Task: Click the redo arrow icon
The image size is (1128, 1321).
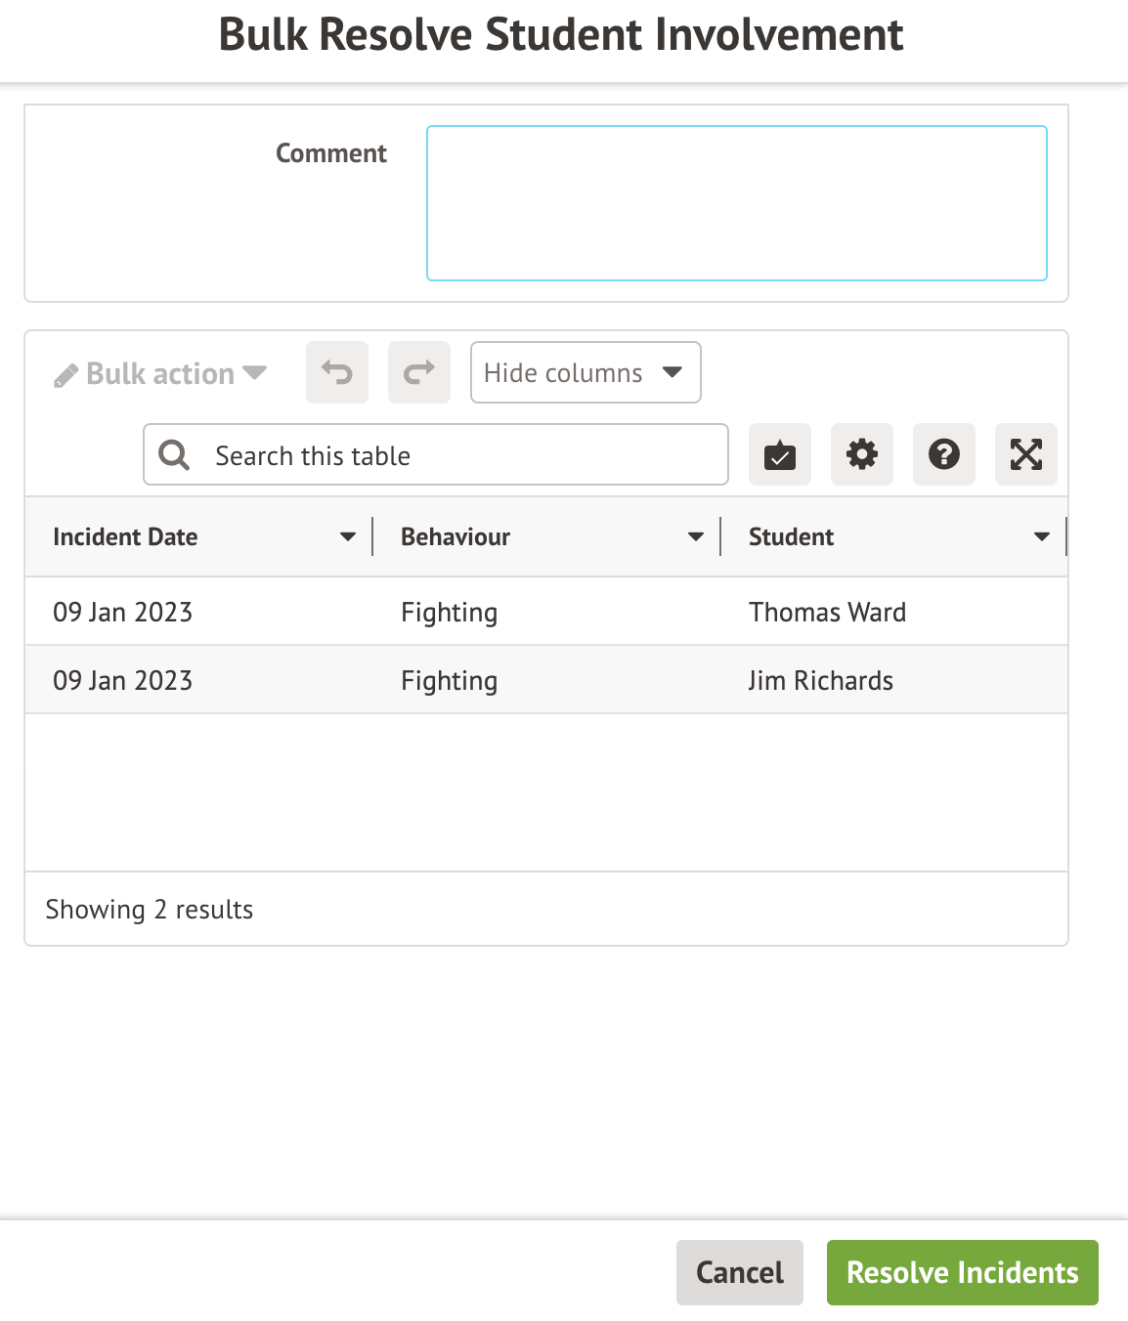Action: [419, 372]
